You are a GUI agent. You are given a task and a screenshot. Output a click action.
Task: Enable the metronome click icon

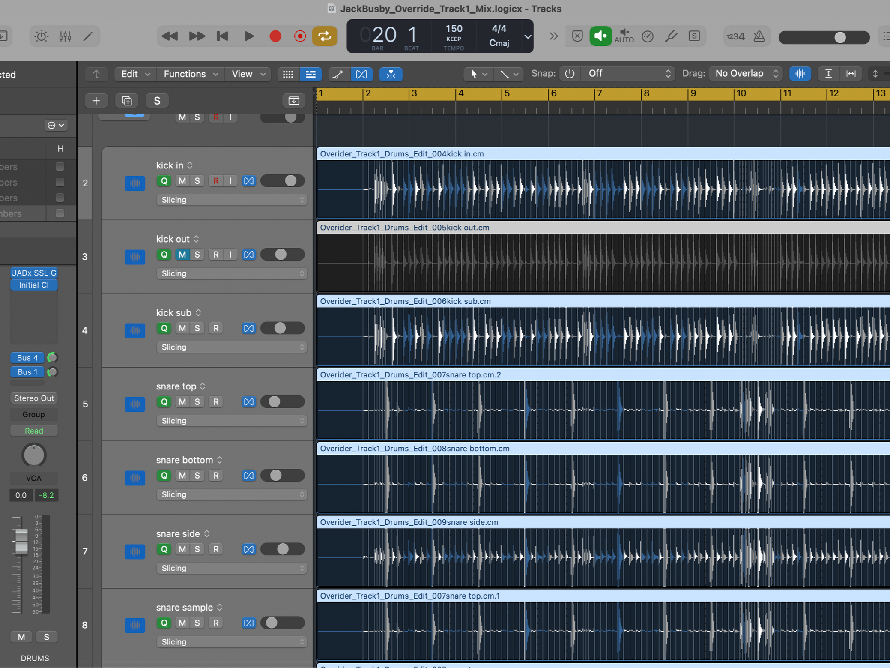tap(759, 36)
